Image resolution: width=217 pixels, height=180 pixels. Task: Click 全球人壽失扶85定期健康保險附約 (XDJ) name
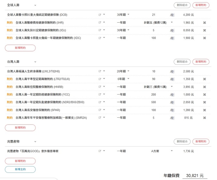(x=41, y=30)
